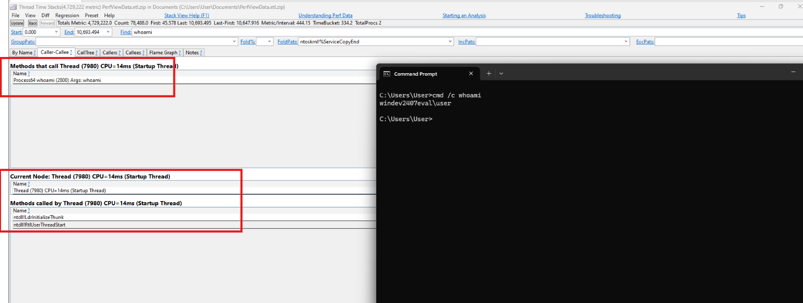The image size is (803, 303).
Task: Click the help question mark on Flame Graph tab
Action: click(x=180, y=53)
